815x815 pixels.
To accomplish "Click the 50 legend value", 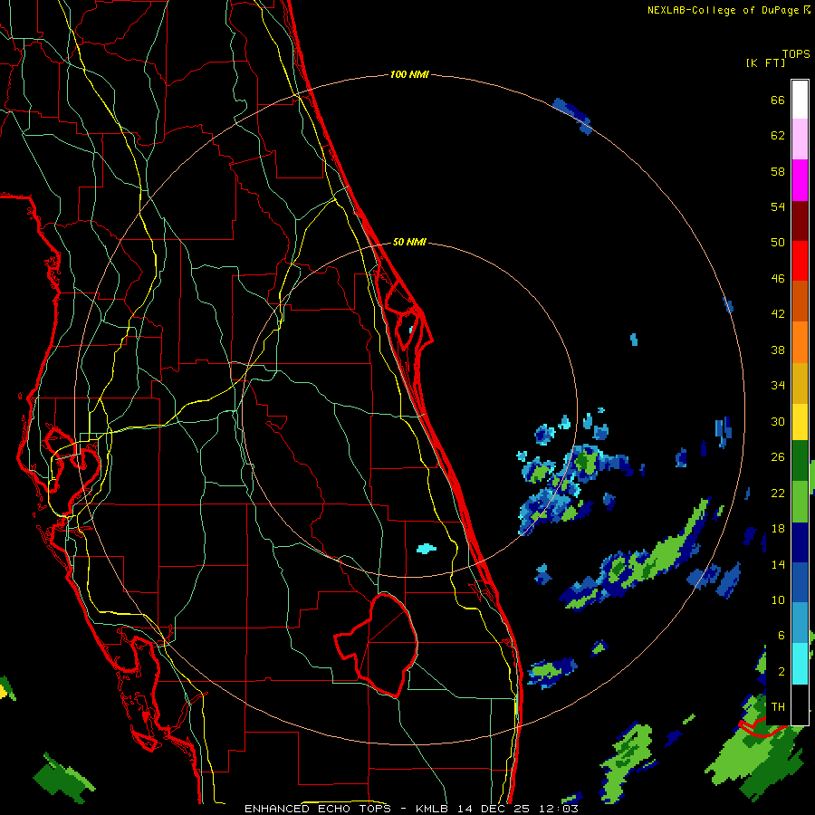I will (778, 243).
